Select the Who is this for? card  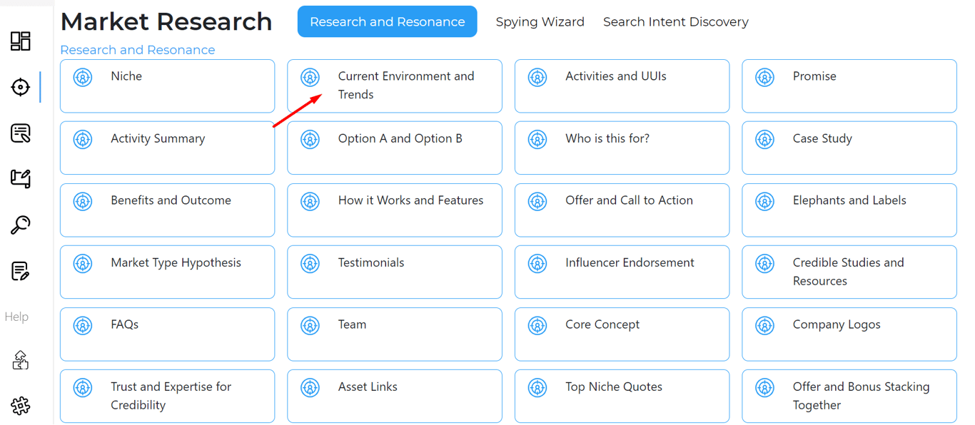(x=622, y=148)
